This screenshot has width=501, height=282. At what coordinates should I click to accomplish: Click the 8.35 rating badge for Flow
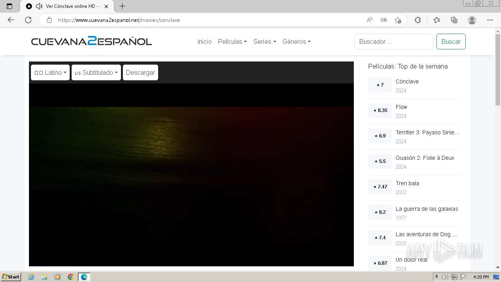coord(380,110)
